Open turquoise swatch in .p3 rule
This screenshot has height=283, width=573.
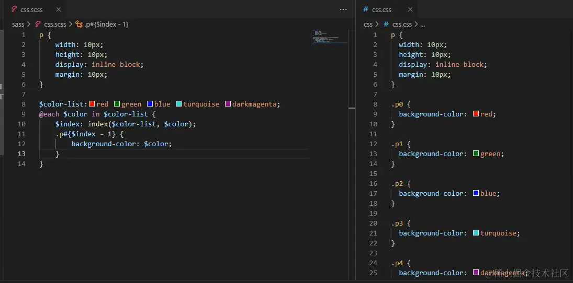click(x=476, y=233)
